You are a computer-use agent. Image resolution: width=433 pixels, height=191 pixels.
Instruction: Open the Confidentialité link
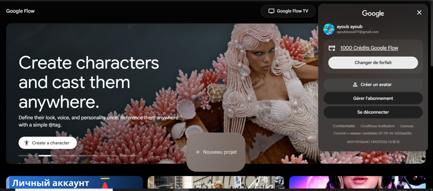[344, 126]
